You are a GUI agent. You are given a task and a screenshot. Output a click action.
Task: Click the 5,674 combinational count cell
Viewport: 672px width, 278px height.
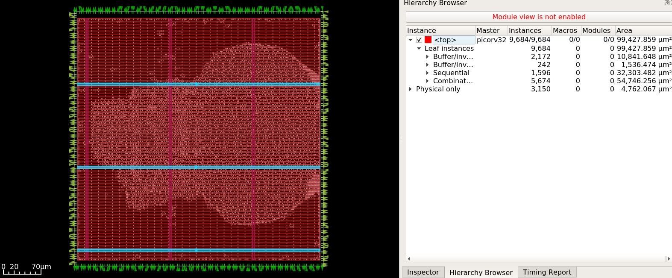540,81
